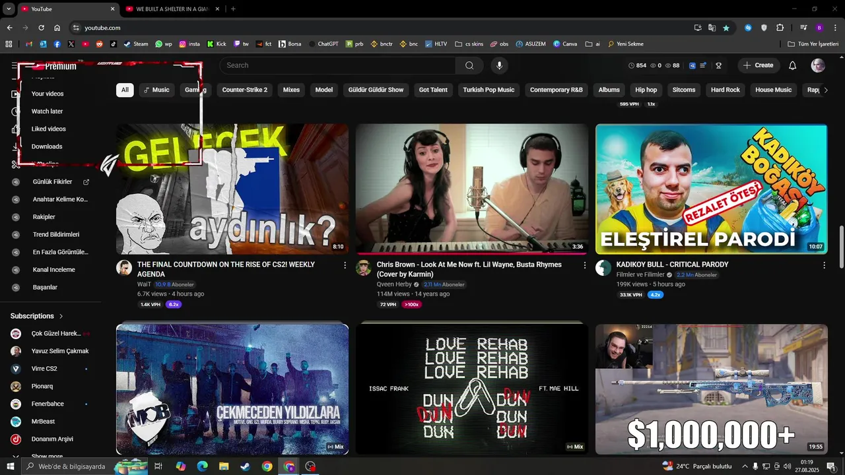Viewport: 845px width, 475px height.
Task: Open three-dot menu for THE FINAL COUNTDOWN video
Action: click(345, 265)
